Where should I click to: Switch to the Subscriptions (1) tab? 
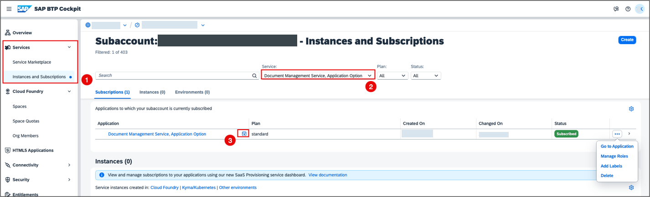click(113, 92)
